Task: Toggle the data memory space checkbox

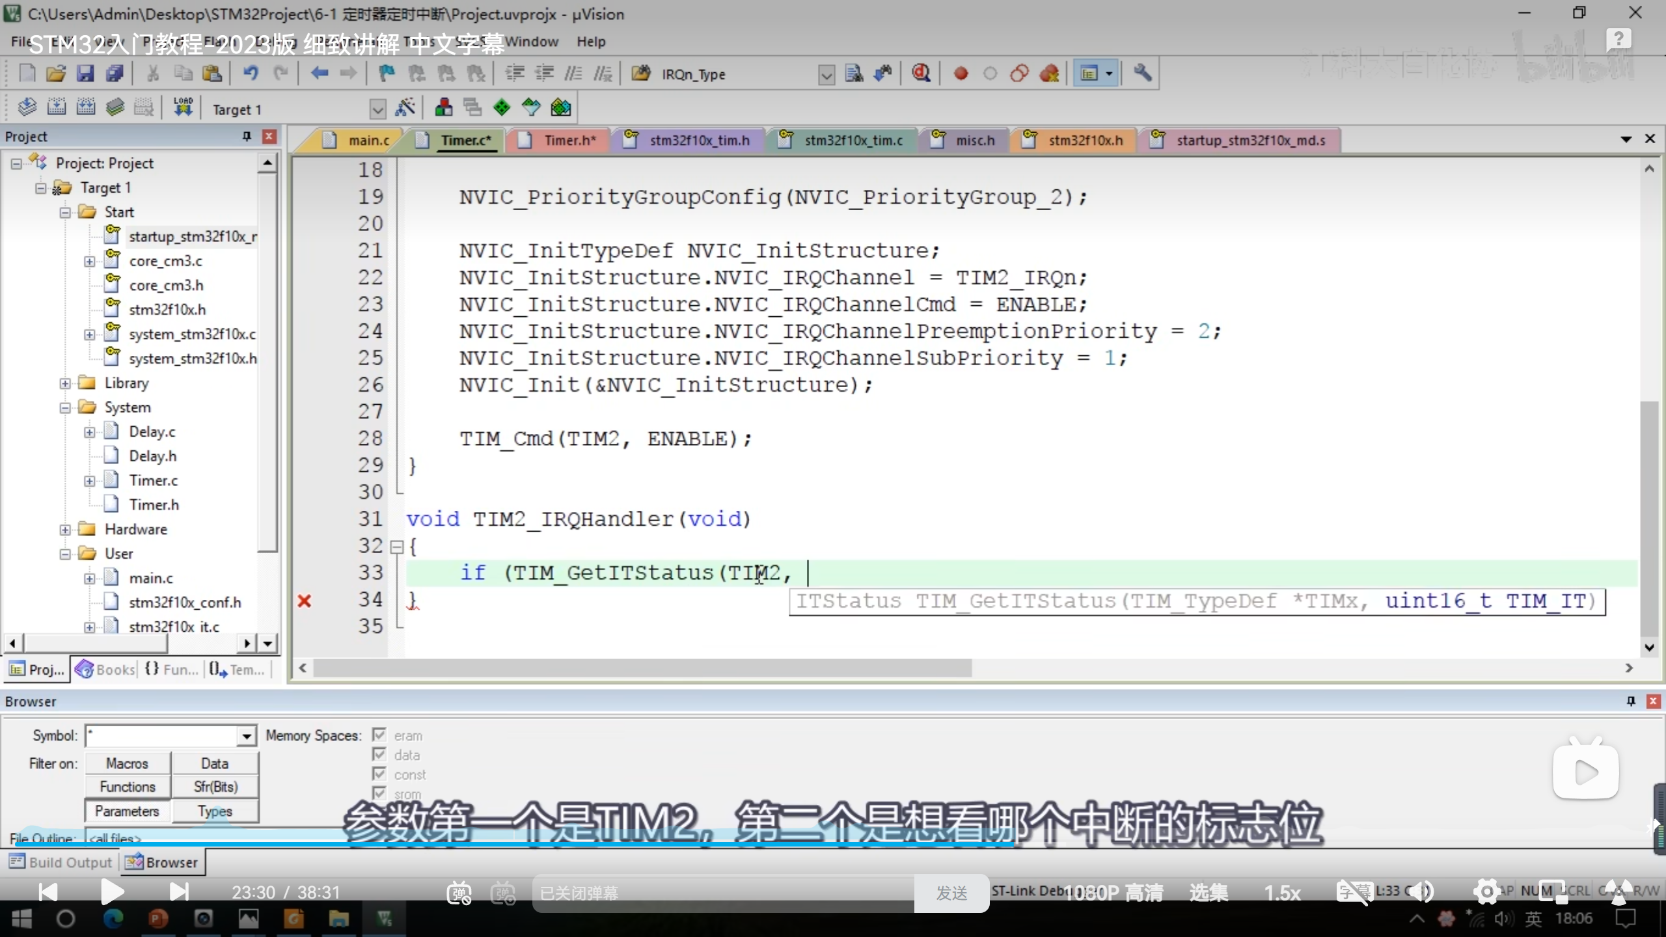Action: (379, 755)
